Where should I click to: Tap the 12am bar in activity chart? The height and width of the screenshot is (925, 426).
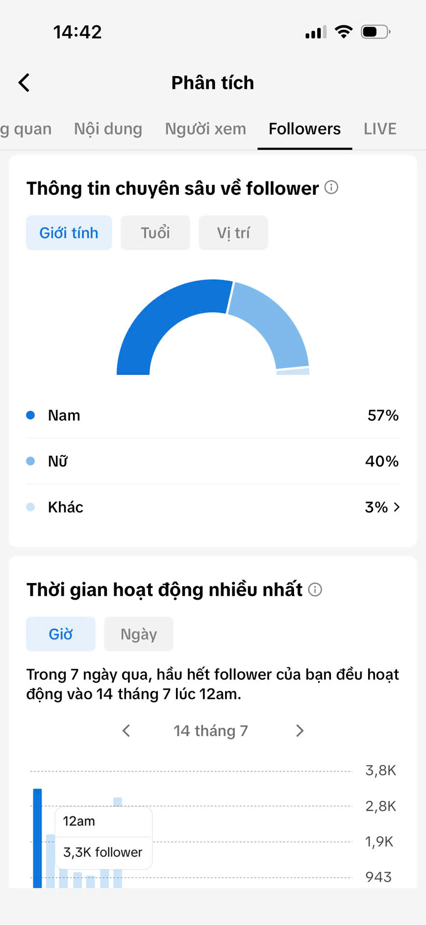[37, 838]
